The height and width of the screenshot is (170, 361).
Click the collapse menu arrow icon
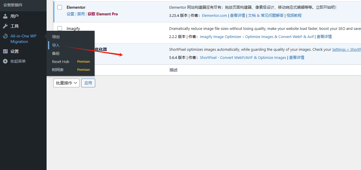5,61
